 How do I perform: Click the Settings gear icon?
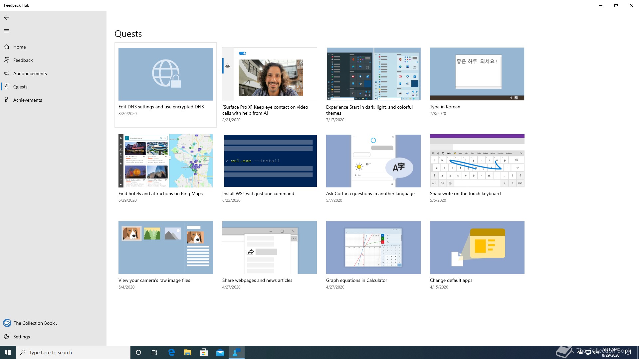[7, 337]
